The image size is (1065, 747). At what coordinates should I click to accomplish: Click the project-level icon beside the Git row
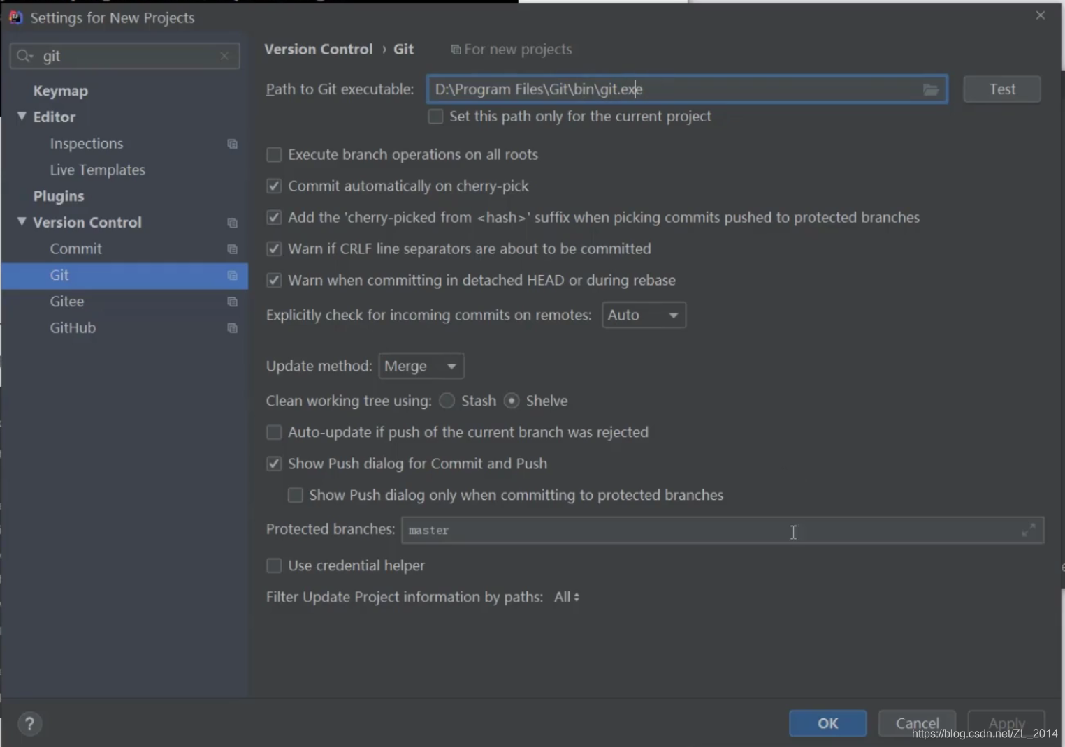(x=232, y=276)
